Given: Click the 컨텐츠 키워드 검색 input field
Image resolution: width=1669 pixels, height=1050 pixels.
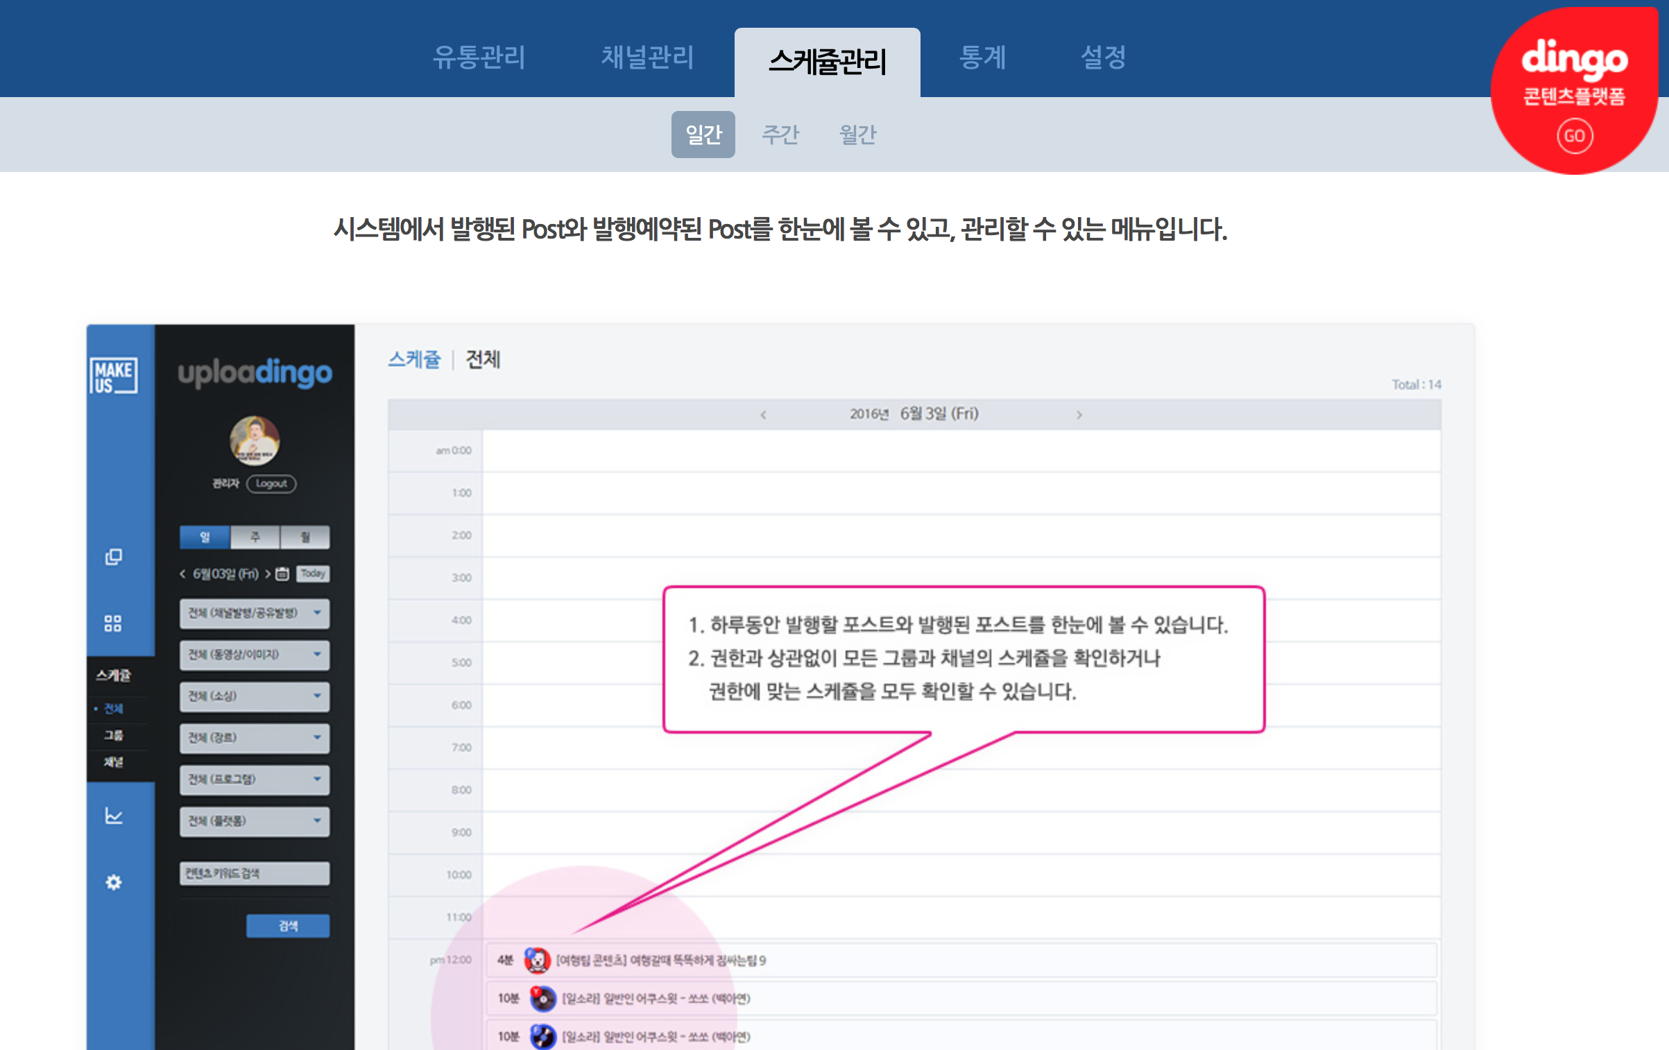Looking at the screenshot, I should (x=254, y=873).
